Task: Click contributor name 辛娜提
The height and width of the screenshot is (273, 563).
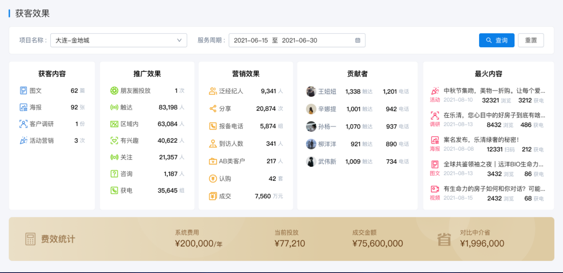Action: click(327, 109)
